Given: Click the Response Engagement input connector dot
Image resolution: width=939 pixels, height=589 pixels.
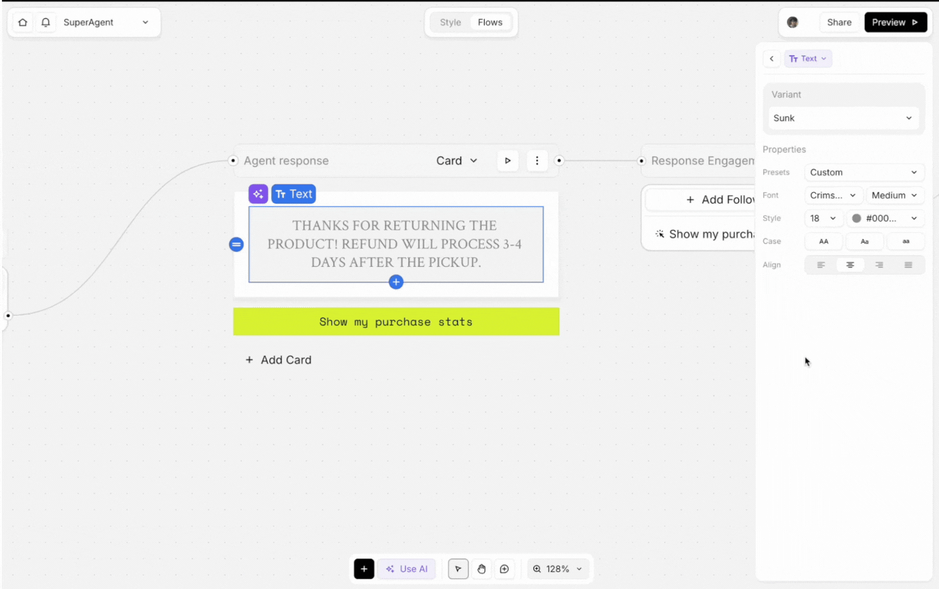Looking at the screenshot, I should tap(641, 161).
